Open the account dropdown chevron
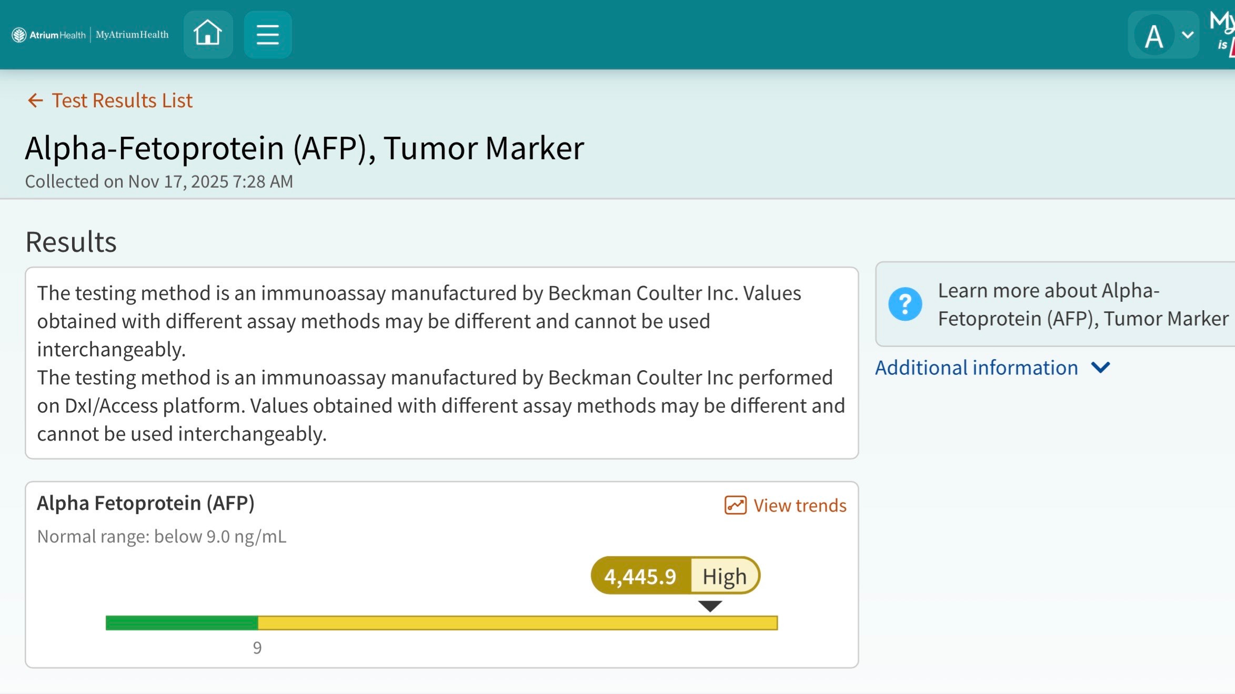The image size is (1235, 694). (x=1187, y=35)
